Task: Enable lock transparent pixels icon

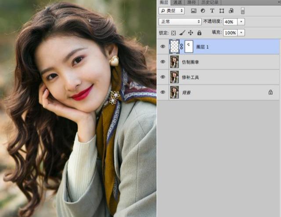Action: point(173,33)
